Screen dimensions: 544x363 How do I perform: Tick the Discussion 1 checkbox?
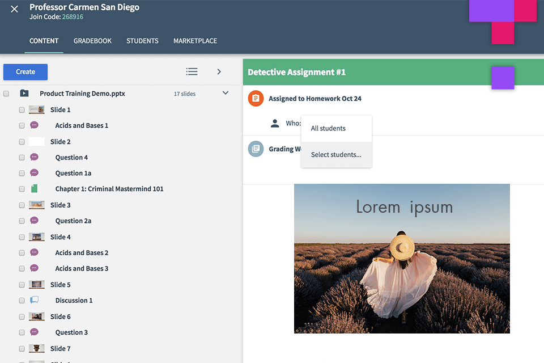point(22,301)
